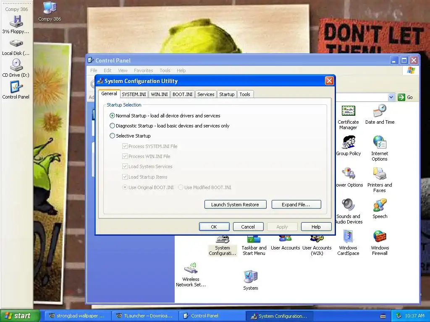Click the taskbar clock showing 10:37 AM
430x322 pixels.
coord(414,316)
